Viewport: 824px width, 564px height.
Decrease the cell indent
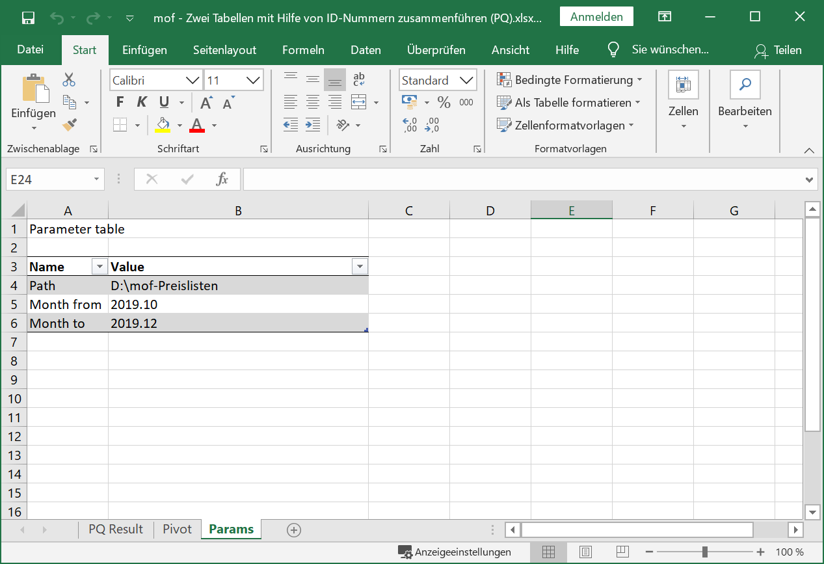[x=291, y=125]
